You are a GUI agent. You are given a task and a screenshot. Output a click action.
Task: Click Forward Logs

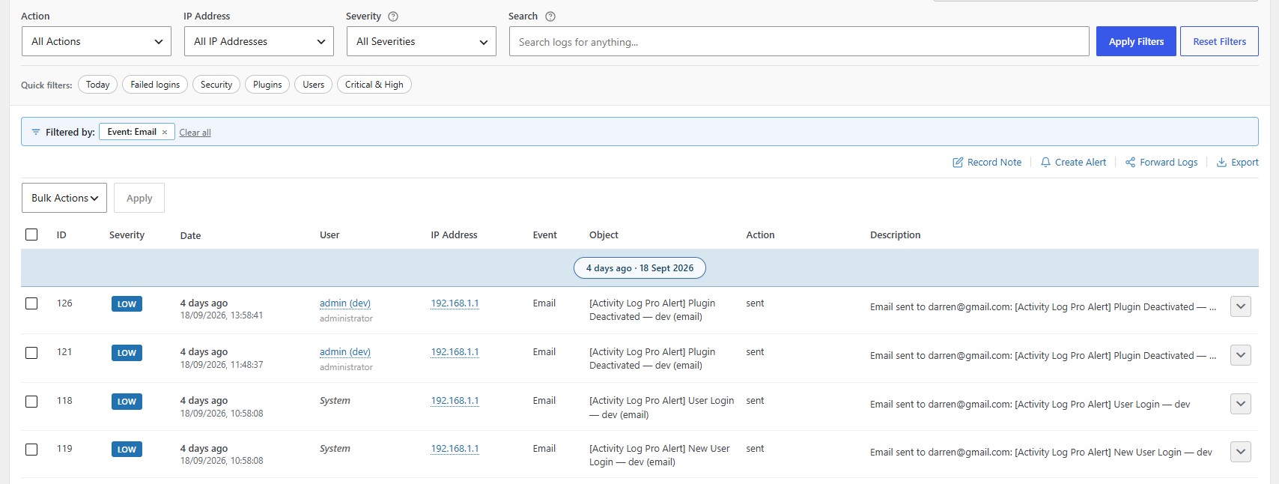pos(1161,162)
